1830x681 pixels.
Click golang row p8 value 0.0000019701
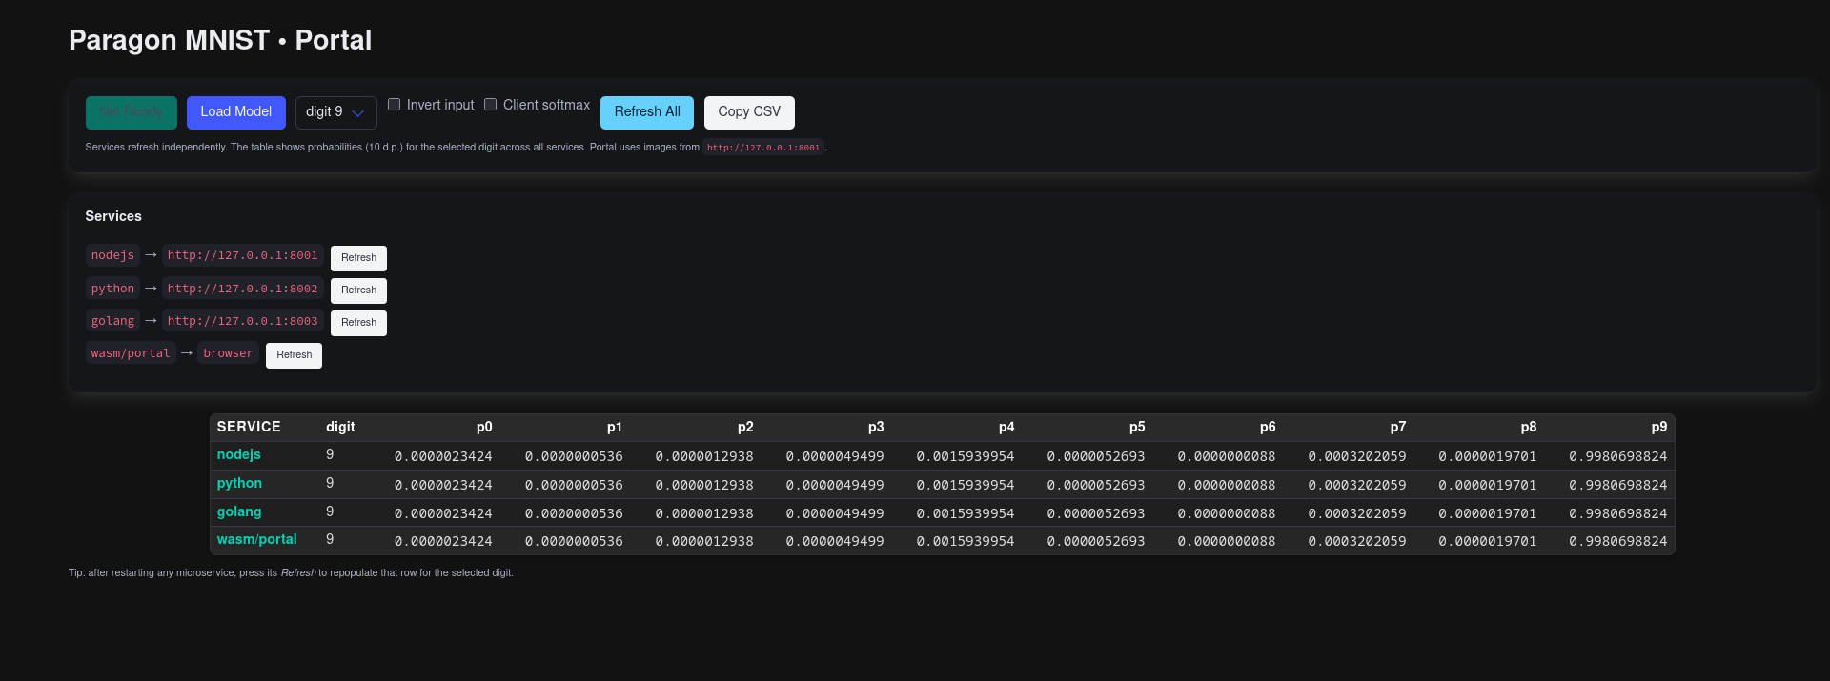pyautogui.click(x=1488, y=513)
